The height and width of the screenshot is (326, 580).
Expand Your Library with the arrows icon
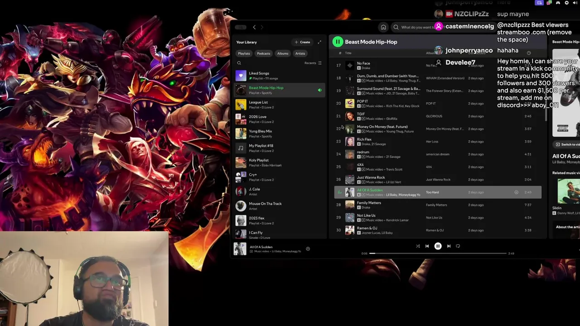pyautogui.click(x=319, y=42)
